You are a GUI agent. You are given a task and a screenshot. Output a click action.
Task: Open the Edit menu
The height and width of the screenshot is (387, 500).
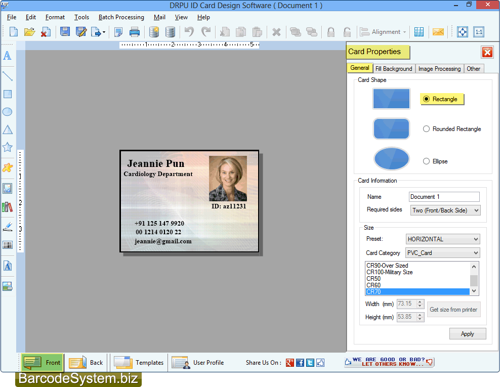coord(30,17)
